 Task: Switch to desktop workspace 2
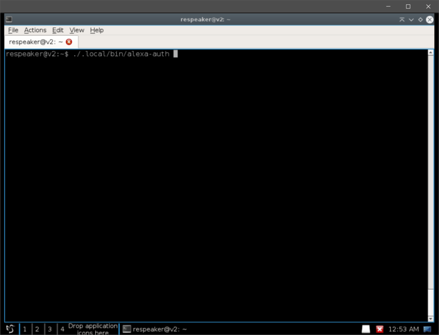pos(37,329)
